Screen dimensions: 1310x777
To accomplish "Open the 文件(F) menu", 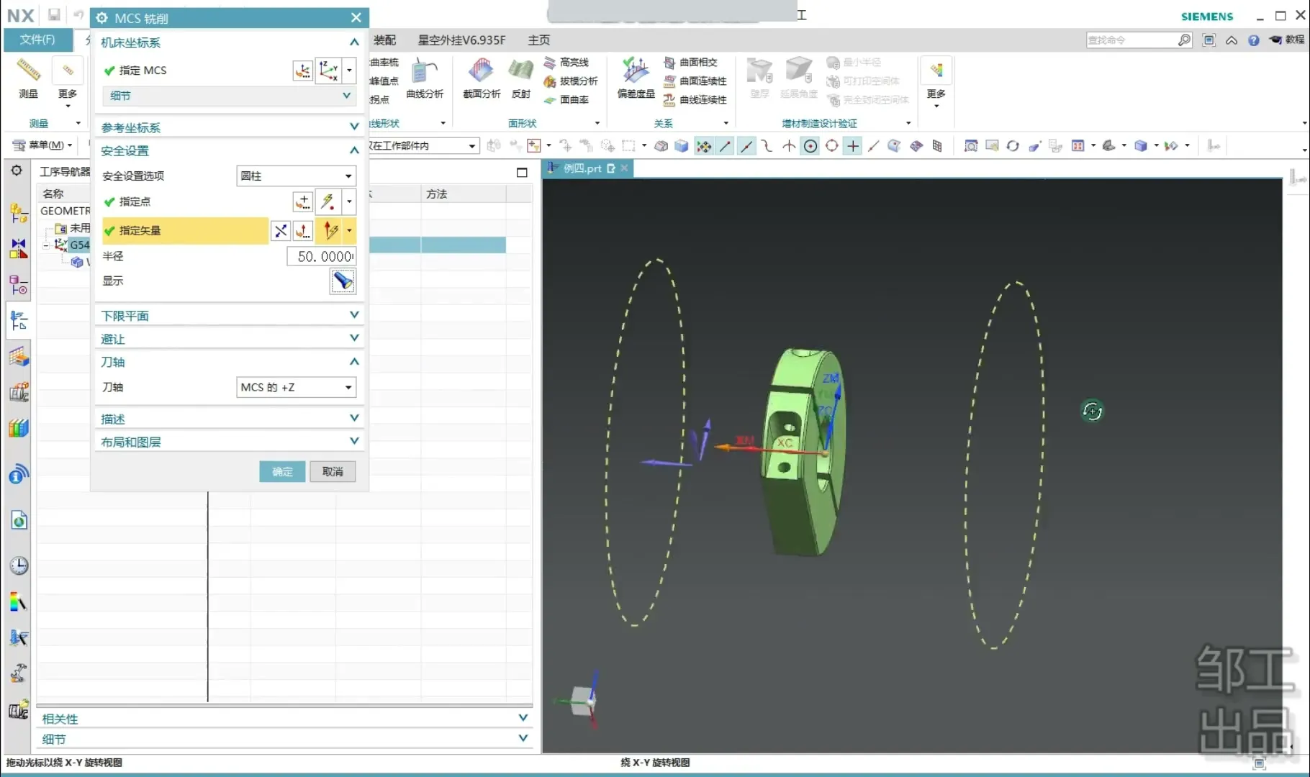I will point(37,40).
